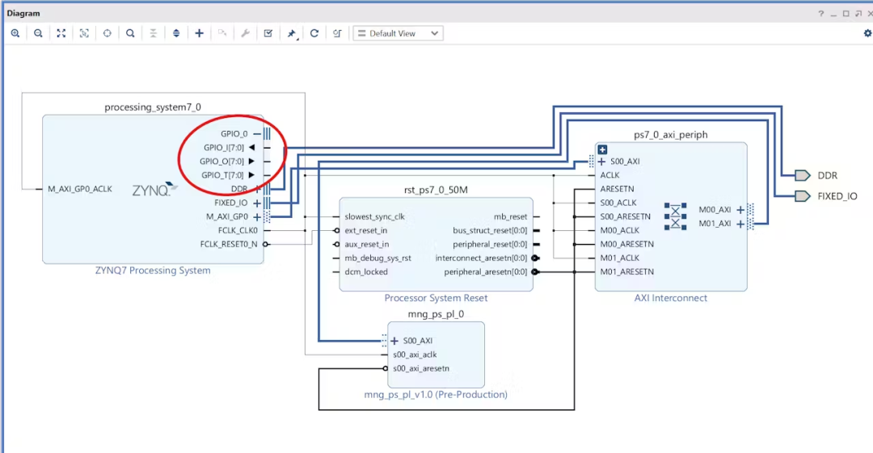
Task: Select the ps7_0_axi_periph block title
Action: 670,135
